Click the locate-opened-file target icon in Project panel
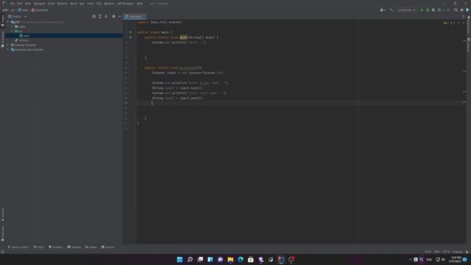 (x=94, y=16)
